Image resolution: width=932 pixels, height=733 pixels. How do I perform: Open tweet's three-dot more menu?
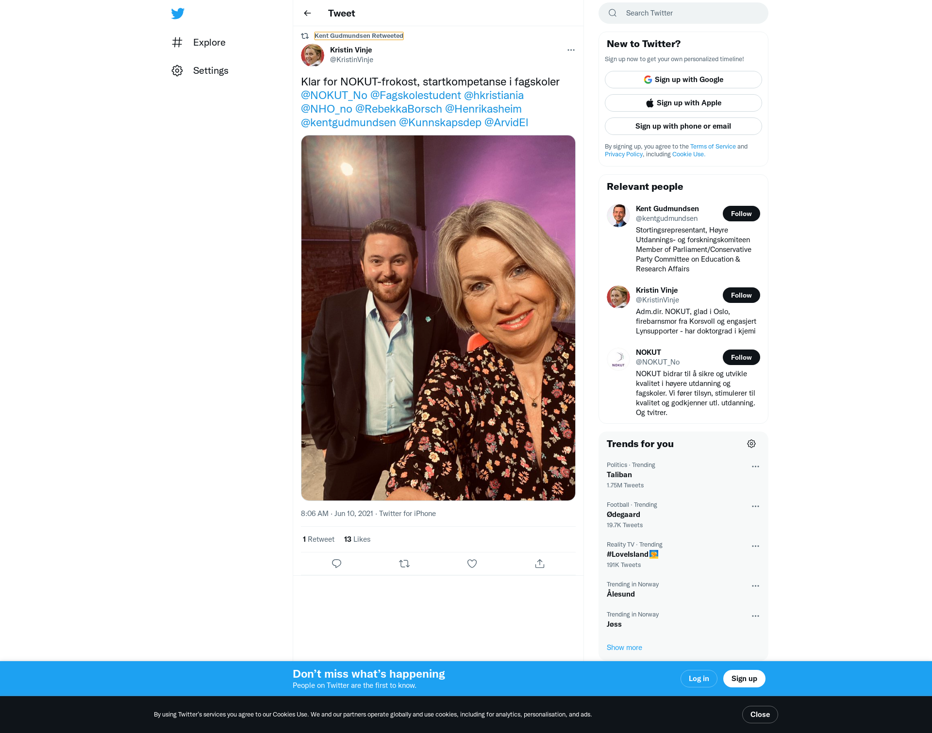571,50
